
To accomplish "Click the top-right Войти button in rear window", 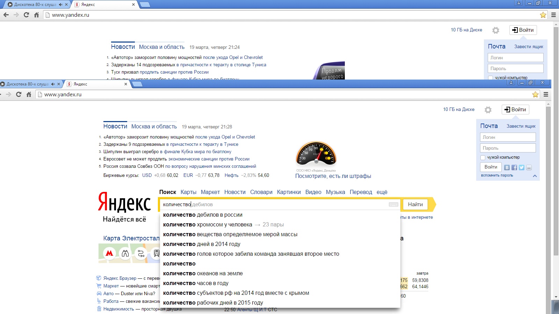I will coord(523,30).
